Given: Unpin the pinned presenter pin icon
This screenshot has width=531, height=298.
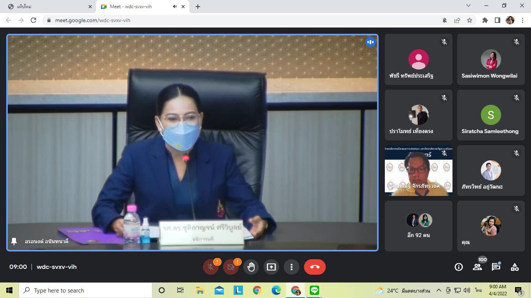Looking at the screenshot, I should [x=14, y=241].
